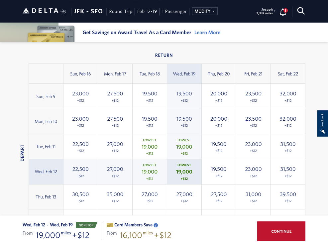Screen dimensions: 328x247
Task: Select the Sat, Feb 22 return column header
Action: pos(288,74)
